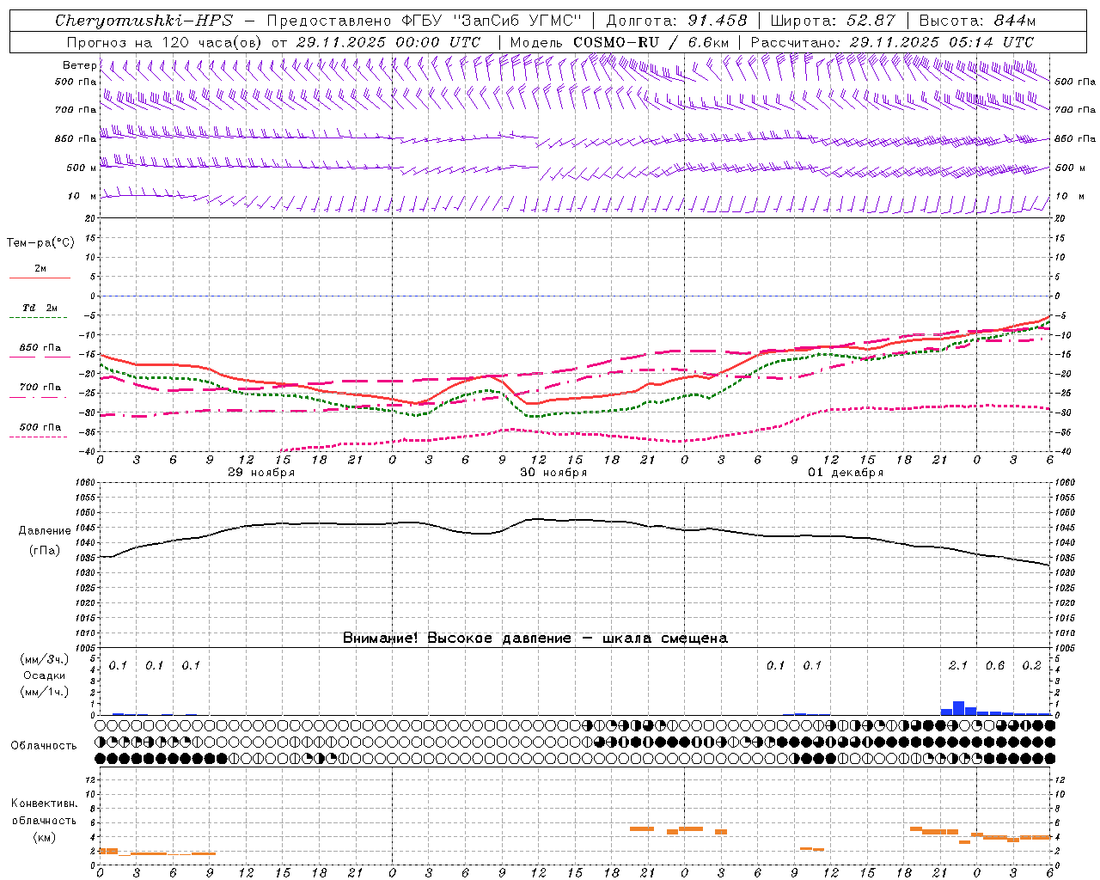
Task: Click the Тем-ра(°C) temperature panel label
Action: pyautogui.click(x=40, y=242)
